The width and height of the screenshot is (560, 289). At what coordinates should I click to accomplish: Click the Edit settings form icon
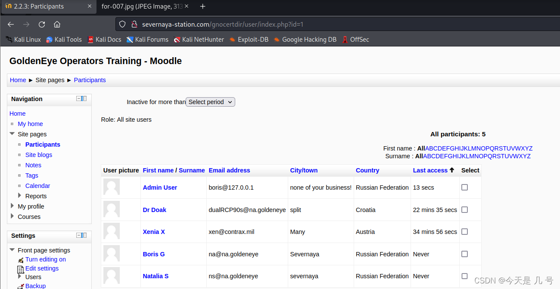point(21,269)
